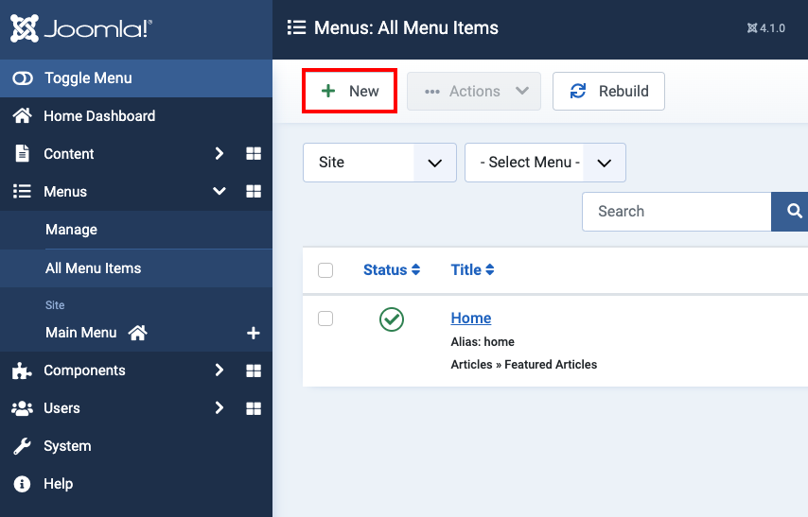The height and width of the screenshot is (517, 808).
Task: Click the System wrench icon
Action: [22, 446]
